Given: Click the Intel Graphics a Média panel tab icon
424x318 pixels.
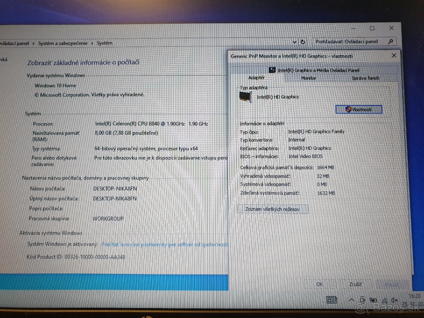Looking at the screenshot, I should (272, 70).
